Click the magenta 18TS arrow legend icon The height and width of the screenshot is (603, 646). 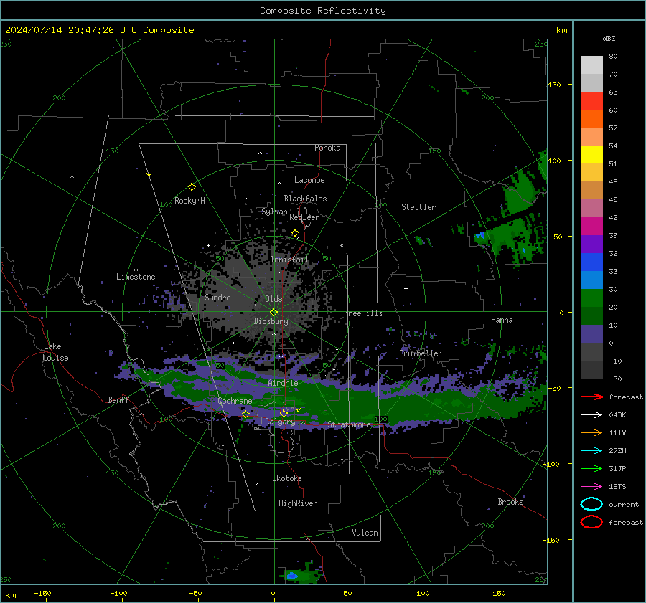(591, 487)
